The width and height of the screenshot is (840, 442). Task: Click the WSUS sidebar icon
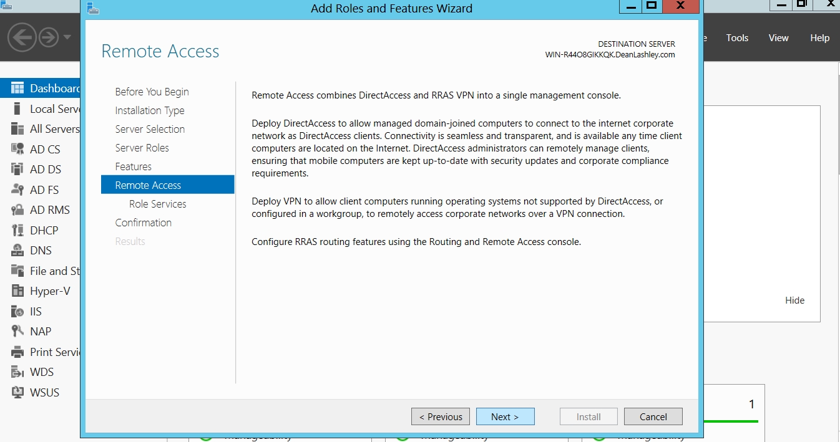tap(17, 393)
